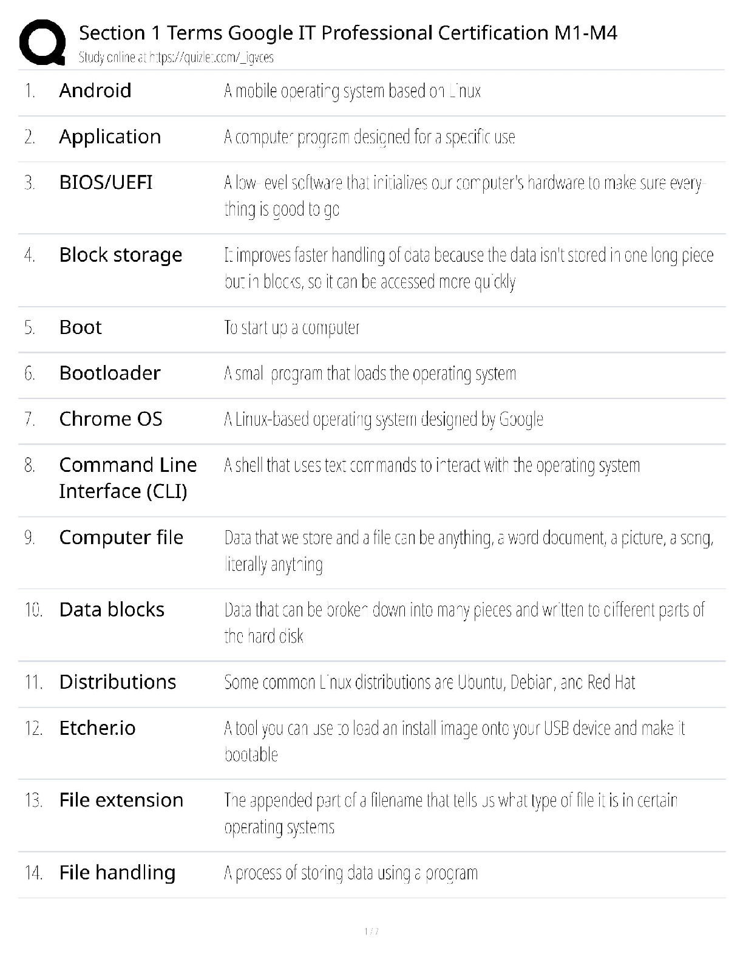Click the Android definition about Linux
743x962 pixels.
click(352, 91)
